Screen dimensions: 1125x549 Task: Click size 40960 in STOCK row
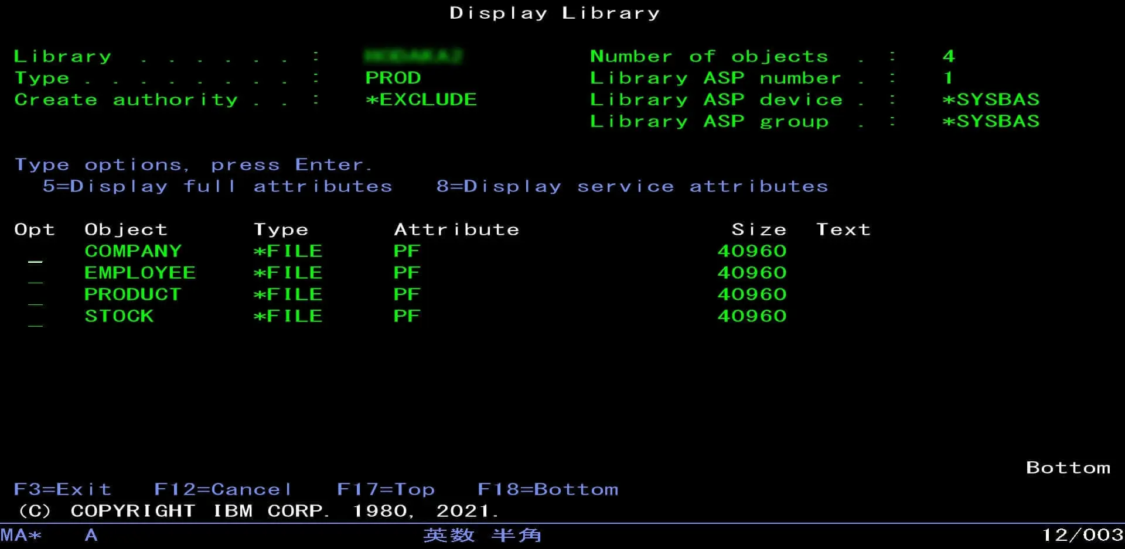coord(752,316)
